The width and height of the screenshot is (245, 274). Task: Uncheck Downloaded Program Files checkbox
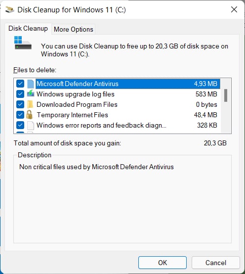pos(20,104)
